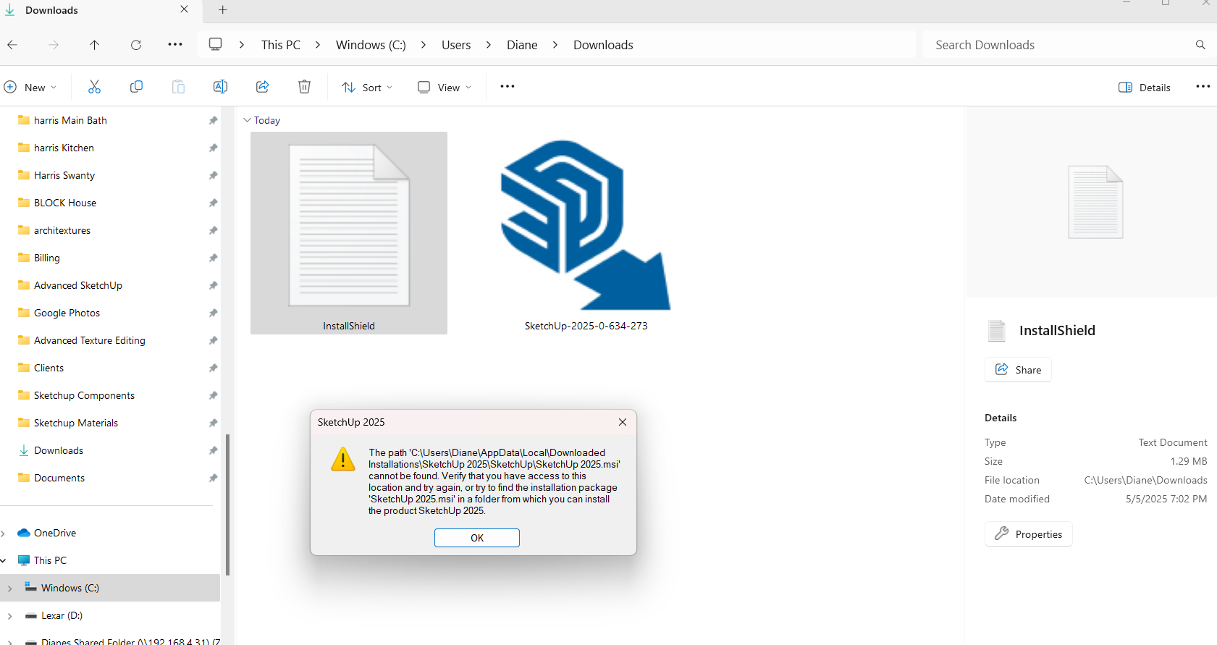Open the navigation ellipsis beside Refresh

coord(175,44)
